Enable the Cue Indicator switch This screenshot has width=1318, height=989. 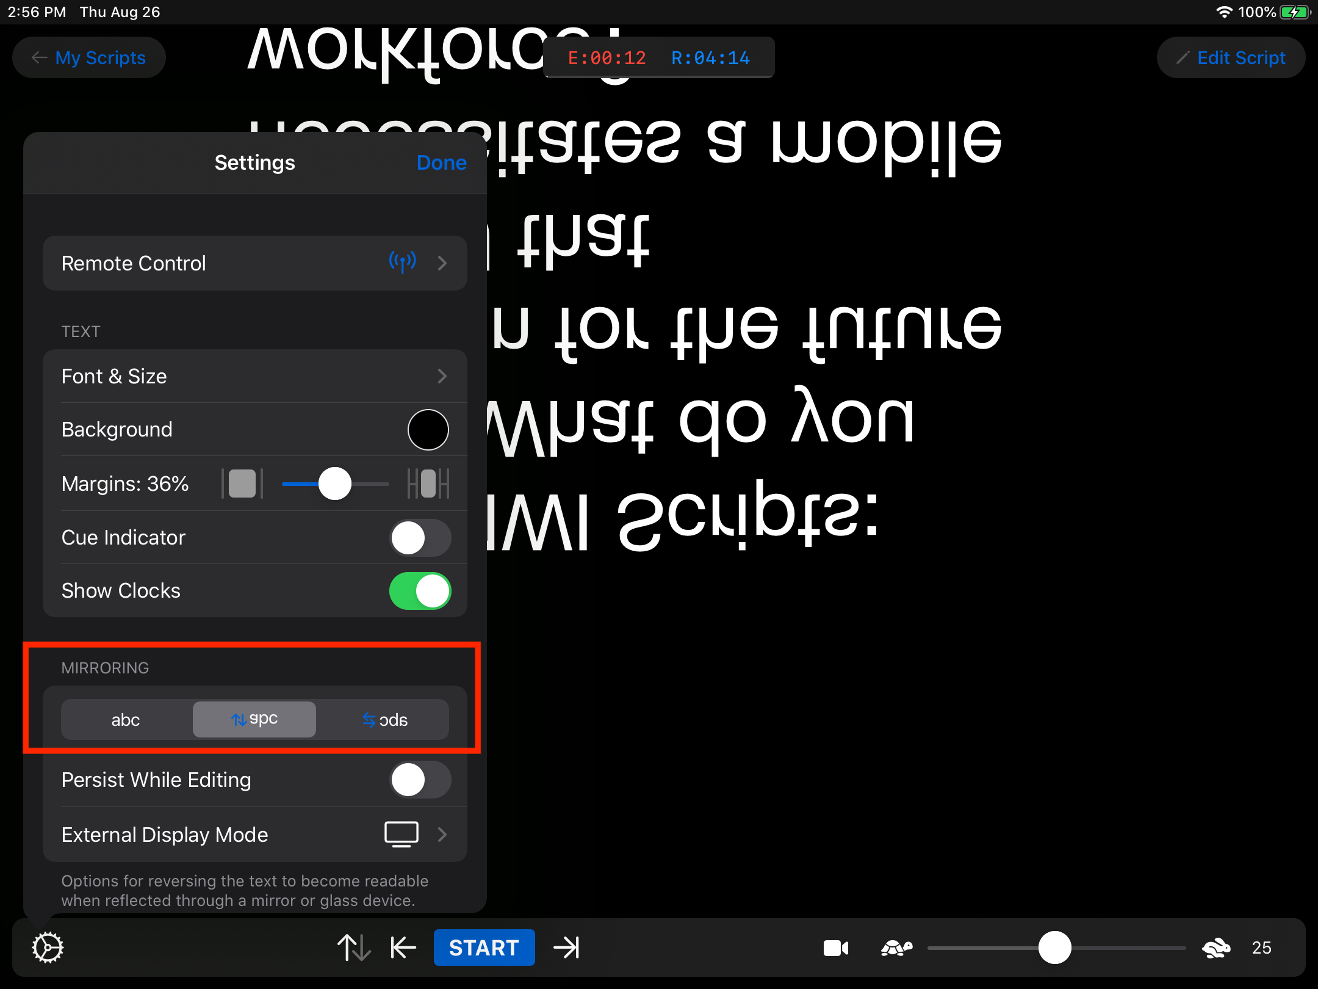pyautogui.click(x=420, y=538)
